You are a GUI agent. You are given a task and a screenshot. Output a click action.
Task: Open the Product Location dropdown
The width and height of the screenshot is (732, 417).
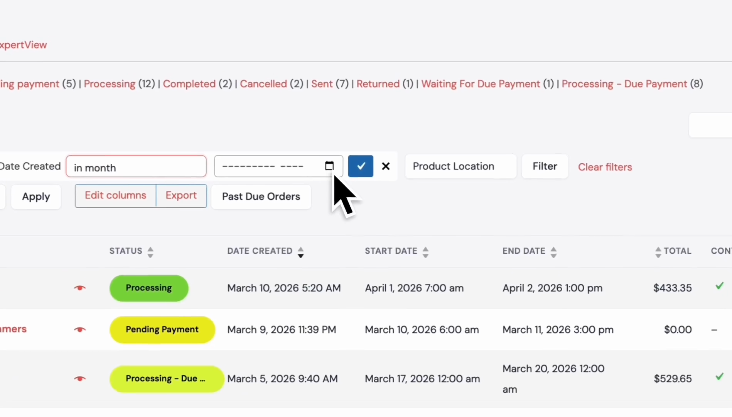(x=460, y=166)
